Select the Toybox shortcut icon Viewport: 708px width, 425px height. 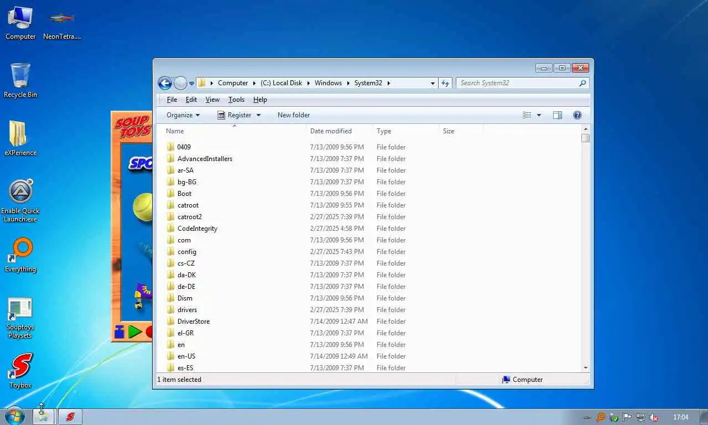[20, 371]
